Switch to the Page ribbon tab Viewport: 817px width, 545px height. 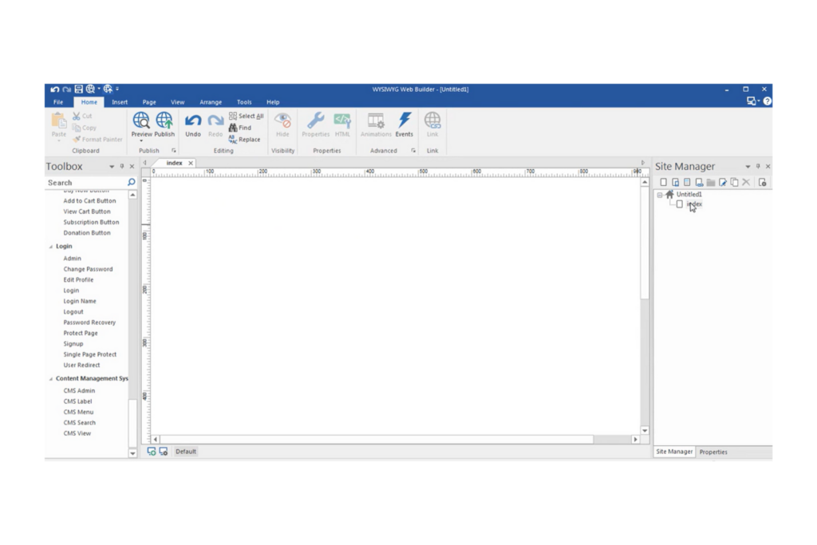coord(149,102)
